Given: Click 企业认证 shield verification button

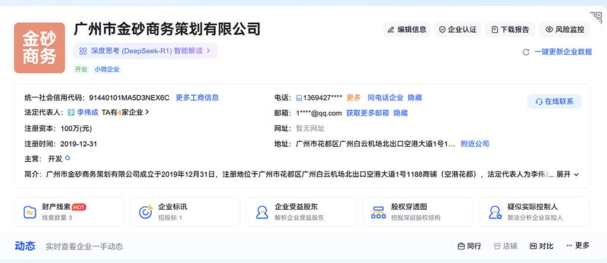Looking at the screenshot, I should (457, 30).
